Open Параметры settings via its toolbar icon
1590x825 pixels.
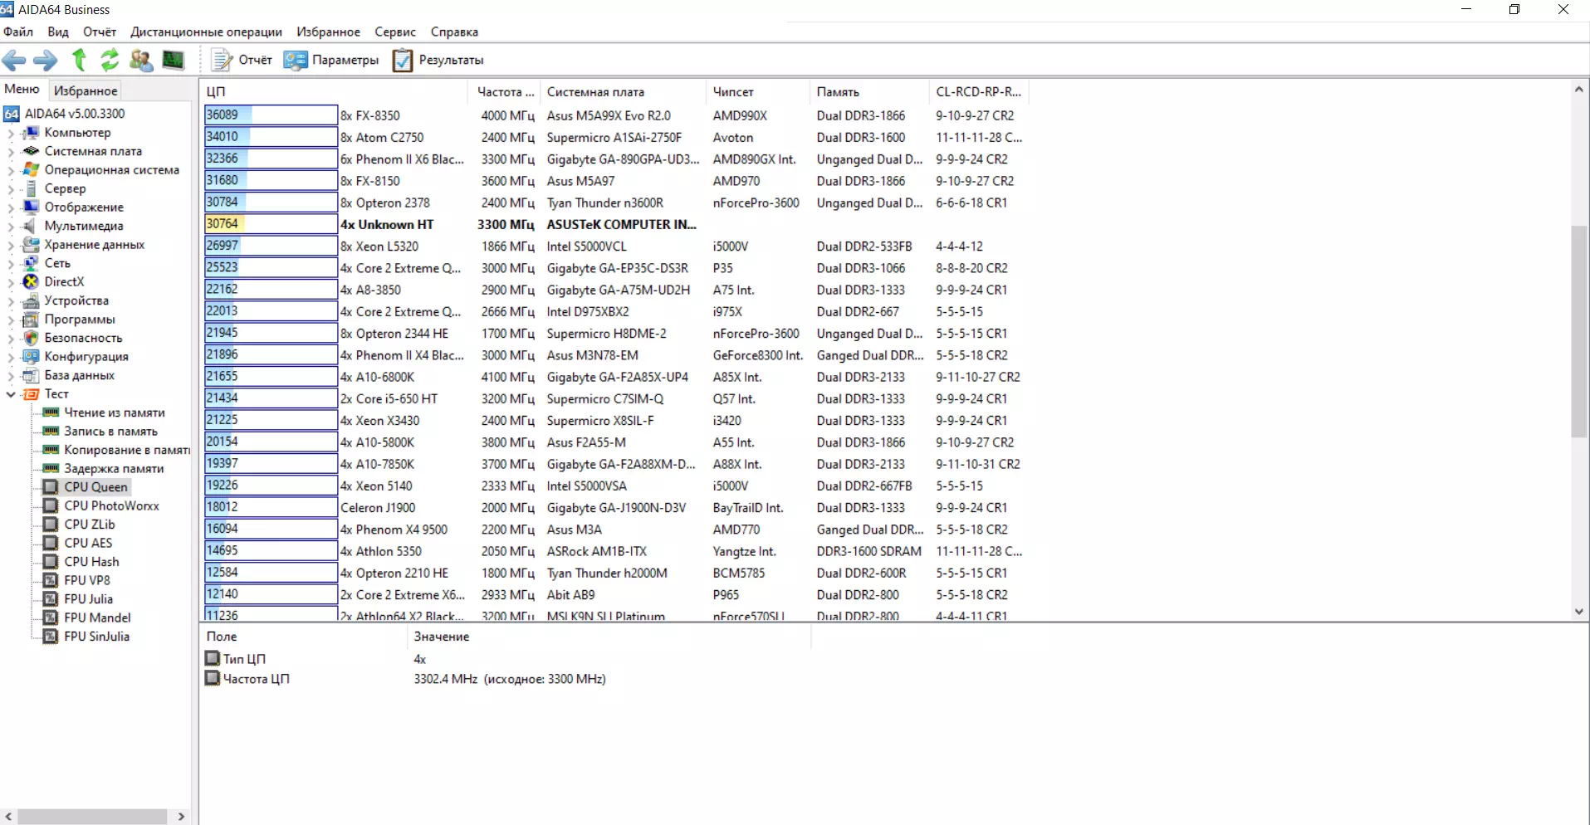coord(330,60)
